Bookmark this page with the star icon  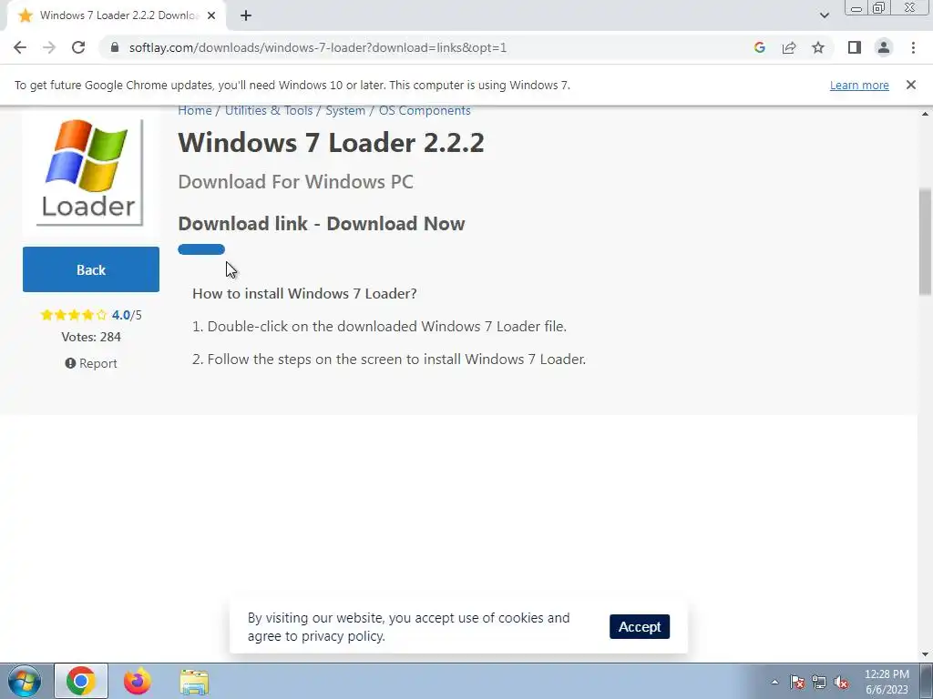pyautogui.click(x=818, y=47)
